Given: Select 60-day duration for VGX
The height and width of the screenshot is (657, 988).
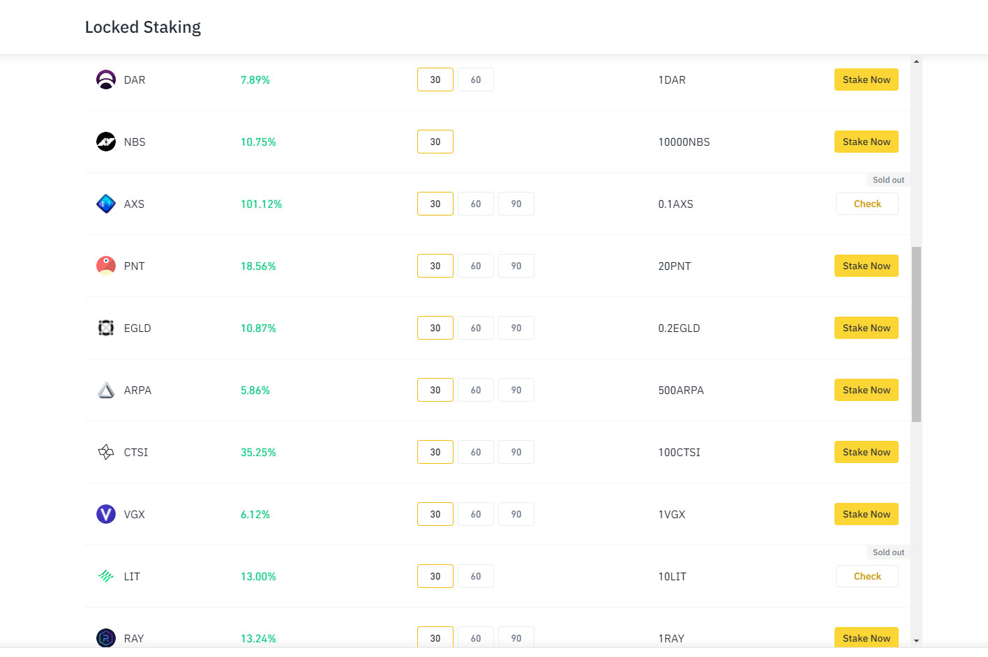Looking at the screenshot, I should pyautogui.click(x=476, y=514).
